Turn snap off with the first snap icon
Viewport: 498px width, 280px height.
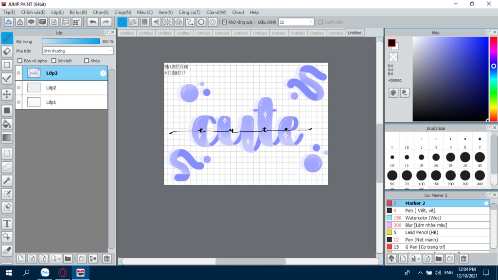coord(122,22)
